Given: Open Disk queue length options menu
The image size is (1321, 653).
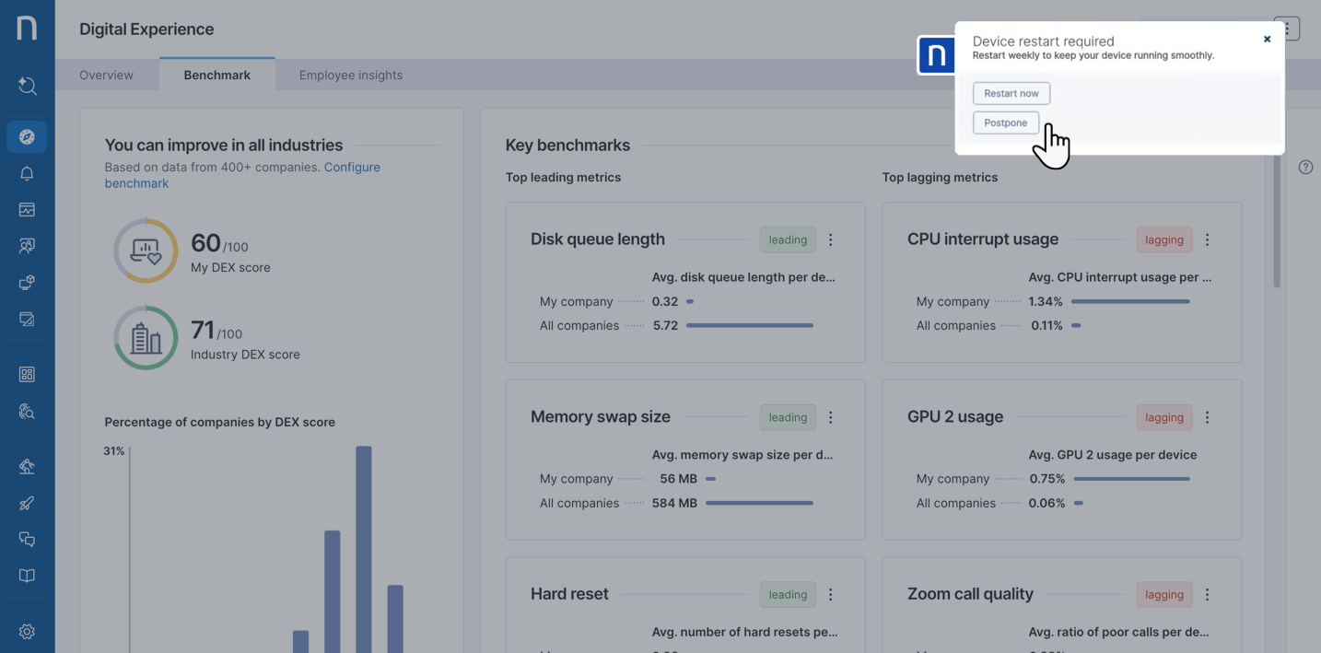Looking at the screenshot, I should [x=830, y=239].
